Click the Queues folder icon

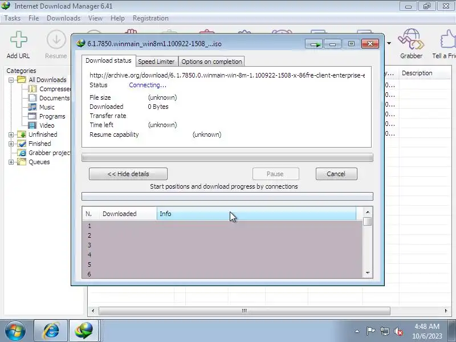22,162
